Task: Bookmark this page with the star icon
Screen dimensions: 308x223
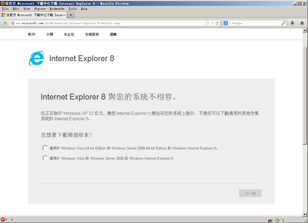Action: [207, 23]
